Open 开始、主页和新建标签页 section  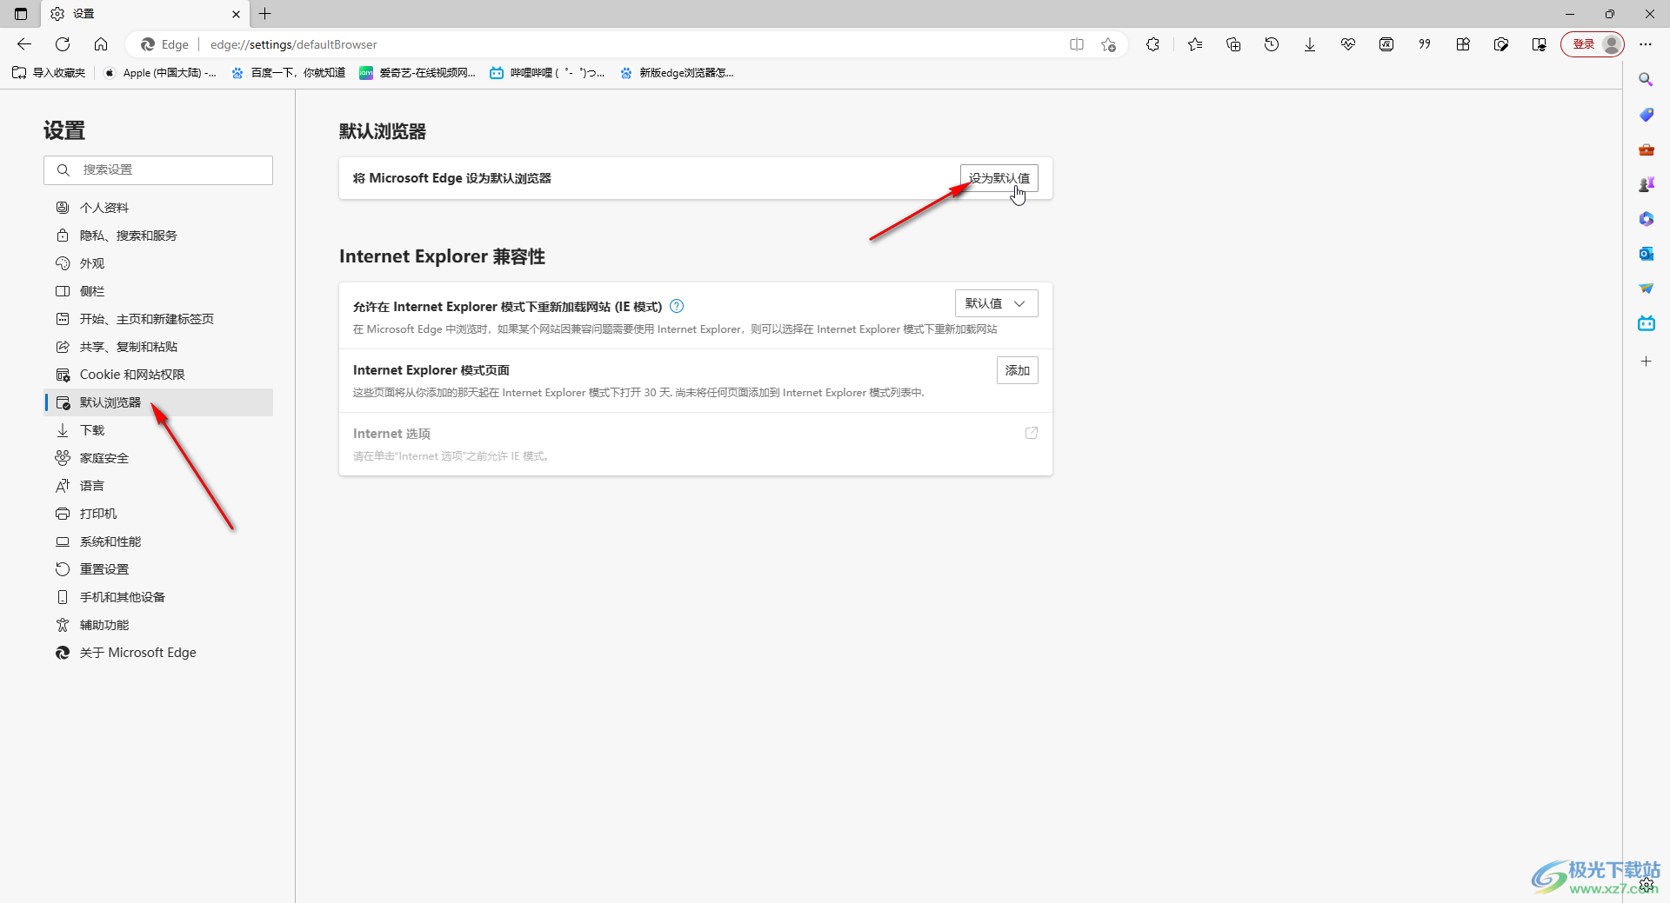coord(158,319)
